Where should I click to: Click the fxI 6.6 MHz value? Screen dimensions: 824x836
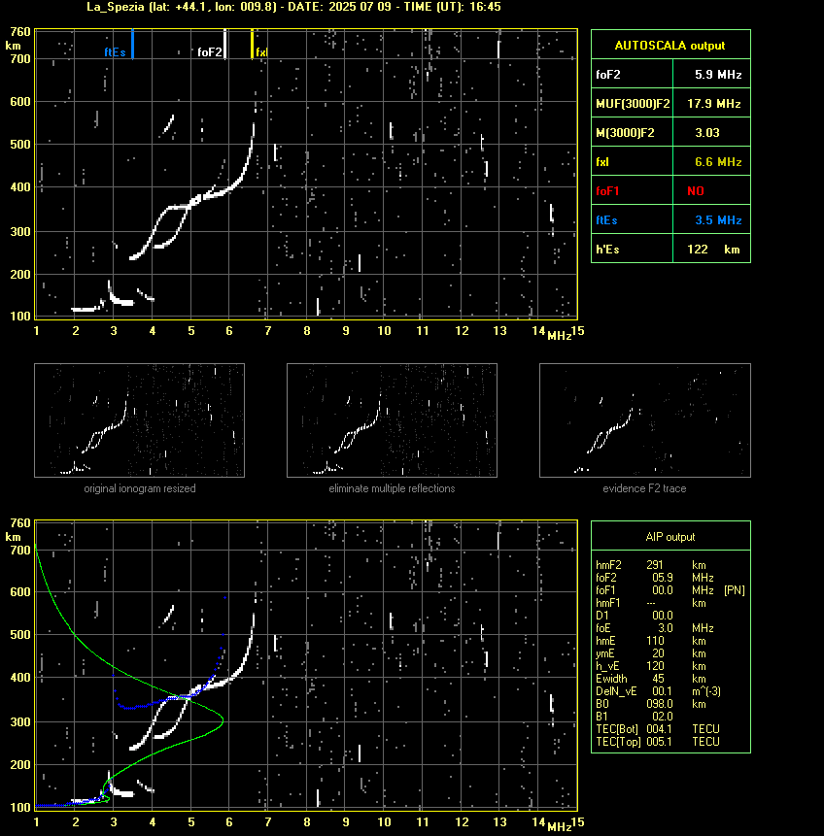point(718,161)
